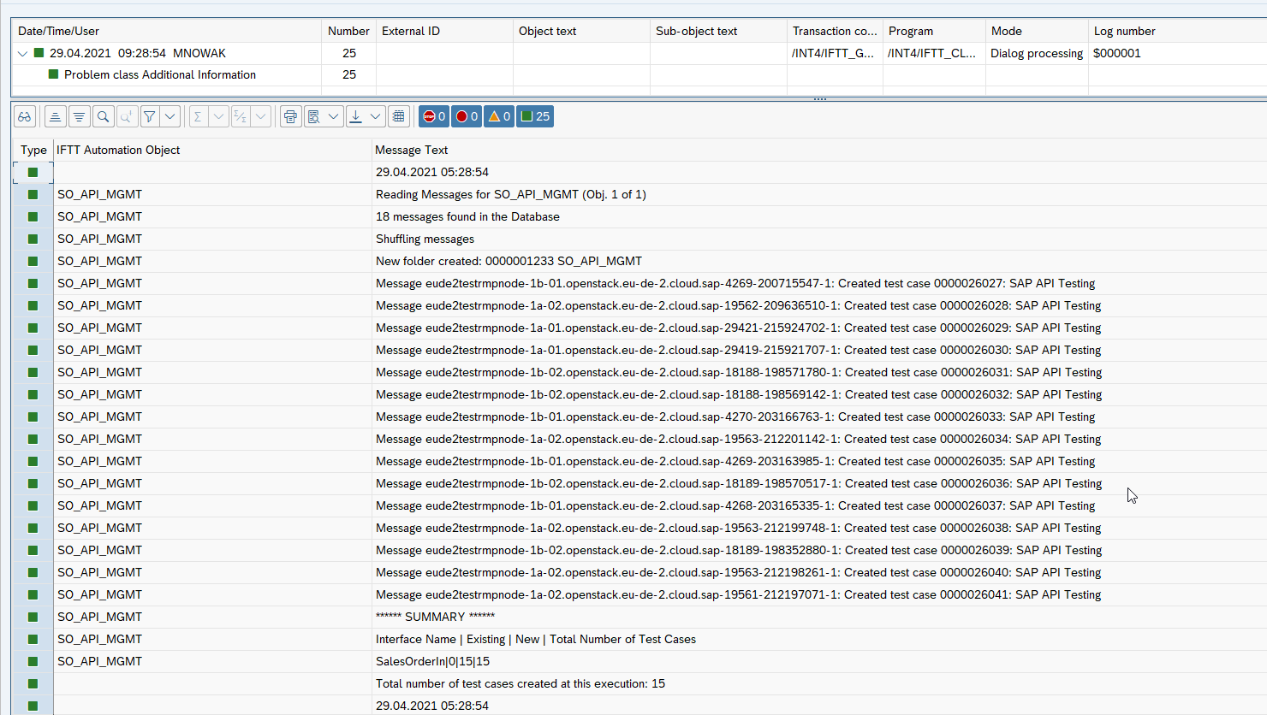Open the Export dropdown arrow
The width and height of the screenshot is (1267, 715).
coord(376,116)
